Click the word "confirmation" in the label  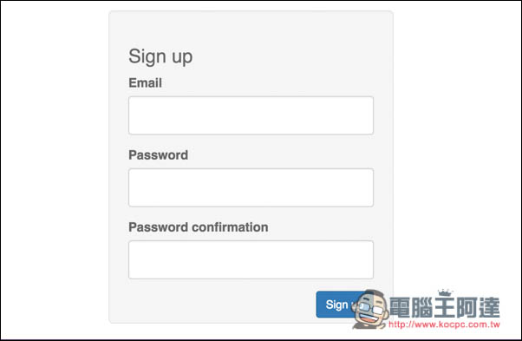click(x=231, y=227)
